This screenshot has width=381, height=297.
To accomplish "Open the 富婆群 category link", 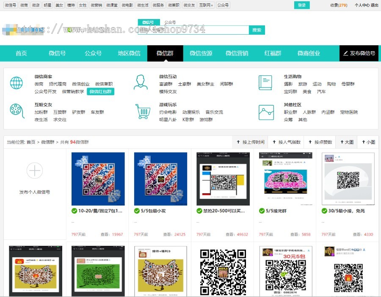I will (x=166, y=84).
